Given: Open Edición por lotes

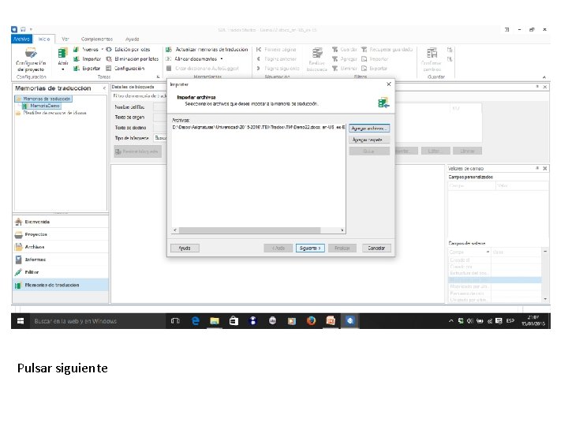Looking at the screenshot, I should click(129, 49).
